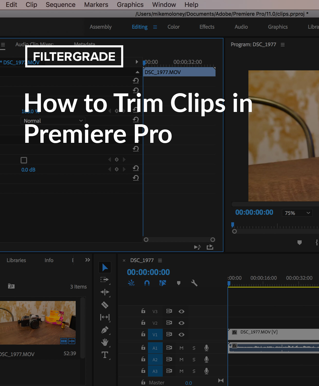Switch to Assembly workspace
The image size is (319, 386).
click(x=101, y=27)
